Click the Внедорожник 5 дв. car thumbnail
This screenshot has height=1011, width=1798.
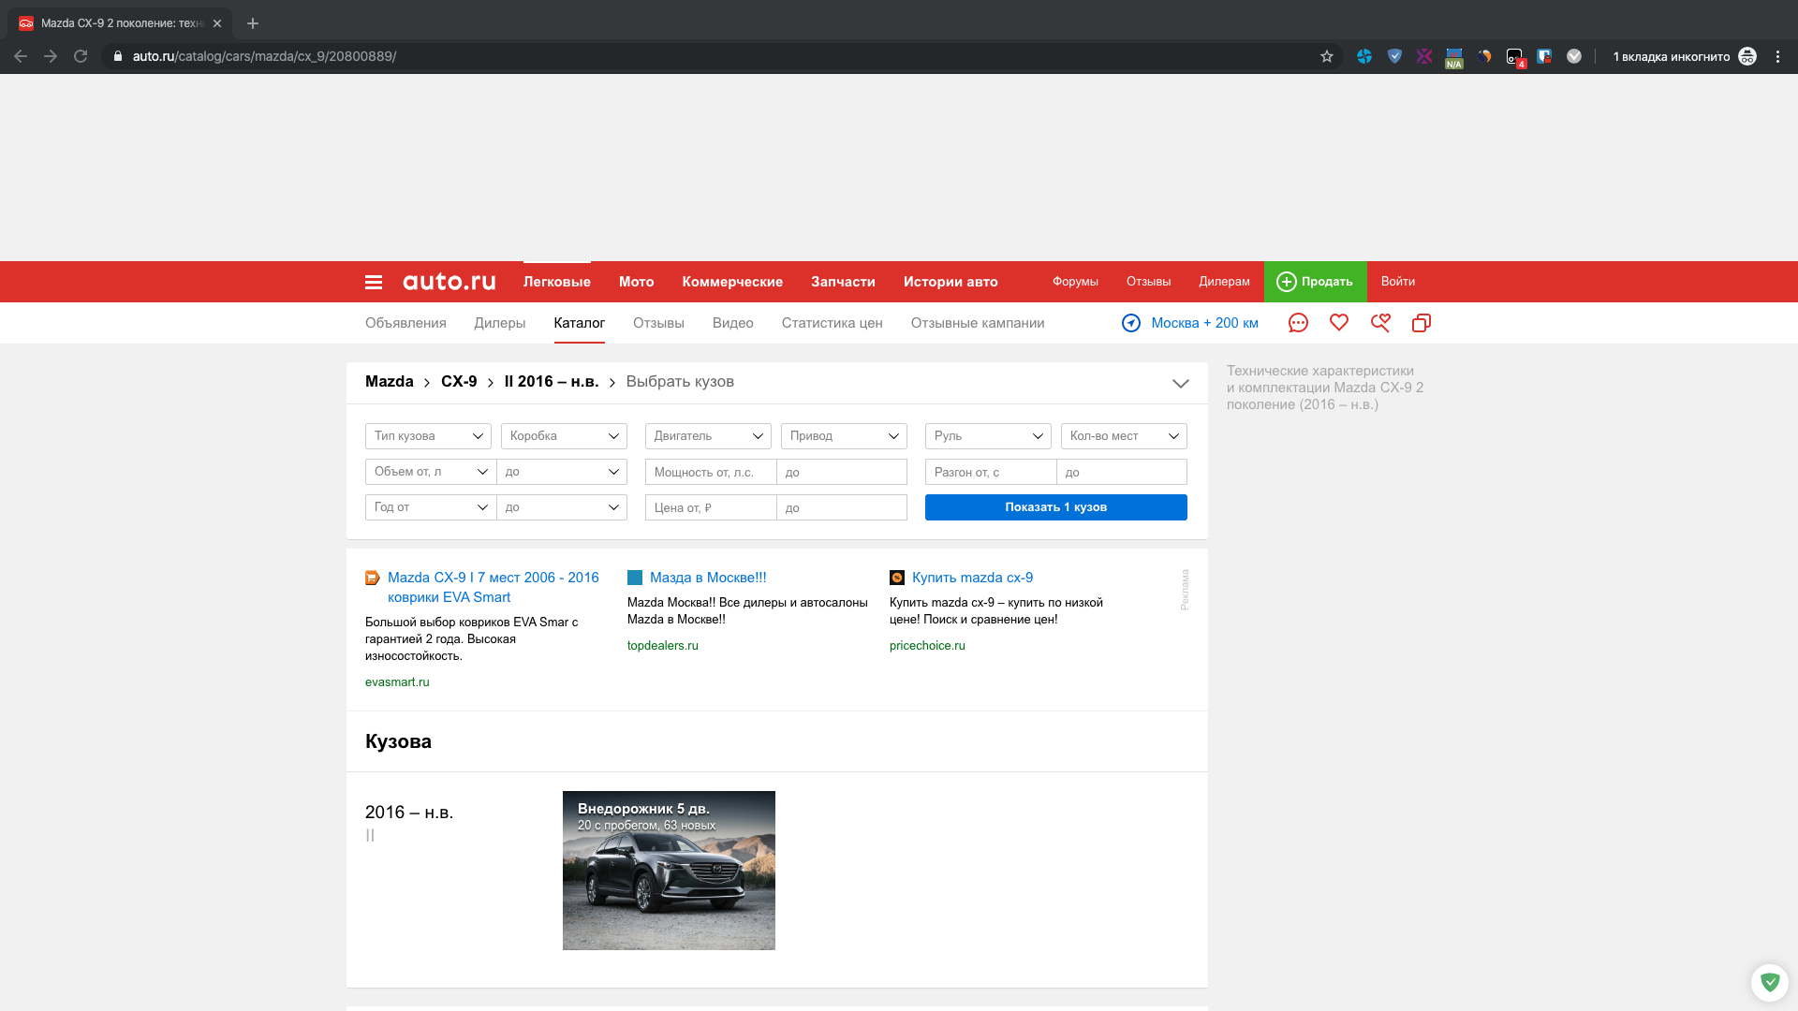[668, 871]
